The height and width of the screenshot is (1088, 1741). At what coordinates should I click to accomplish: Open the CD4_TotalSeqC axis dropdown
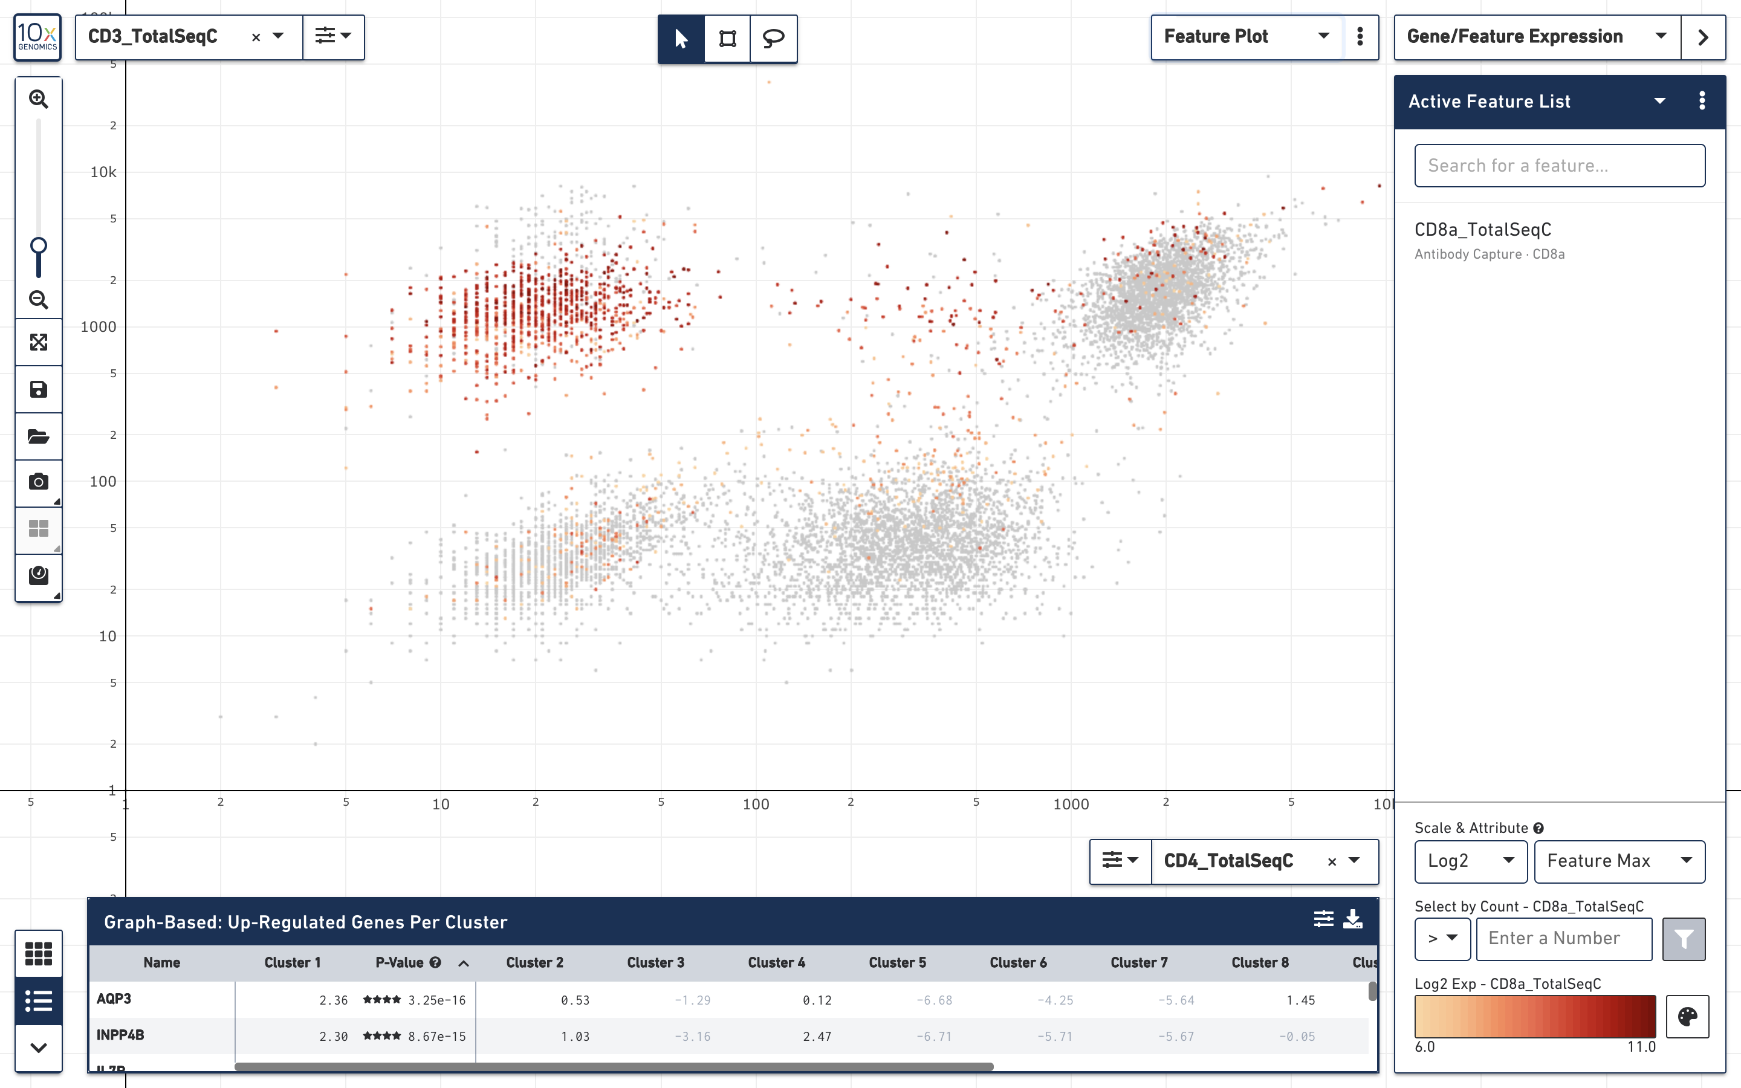click(1354, 861)
